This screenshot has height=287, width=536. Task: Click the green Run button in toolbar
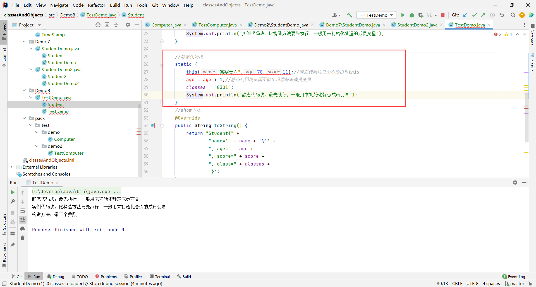(403, 15)
